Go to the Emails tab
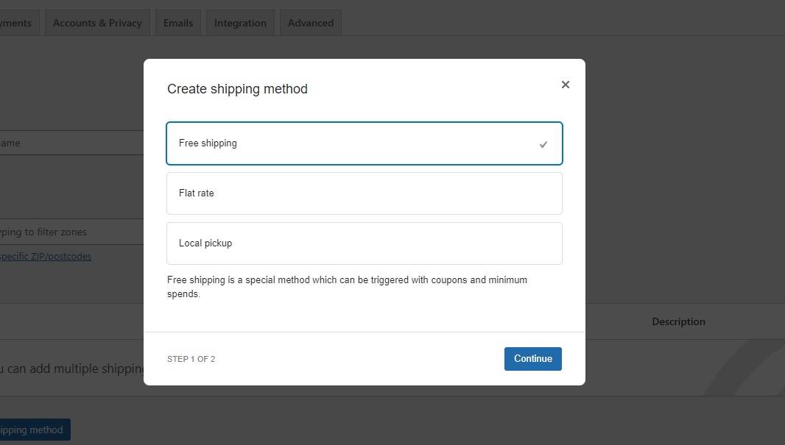 coord(178,23)
